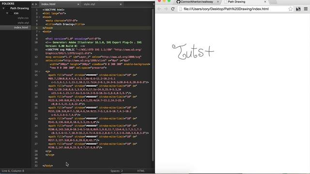Click the editor vertical scrollbar
Viewport: 310px width, 174px height.
pos(153,85)
